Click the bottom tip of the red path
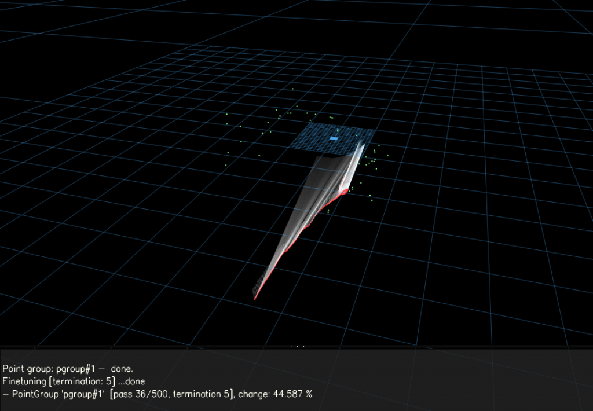The width and height of the screenshot is (593, 411). [x=255, y=298]
